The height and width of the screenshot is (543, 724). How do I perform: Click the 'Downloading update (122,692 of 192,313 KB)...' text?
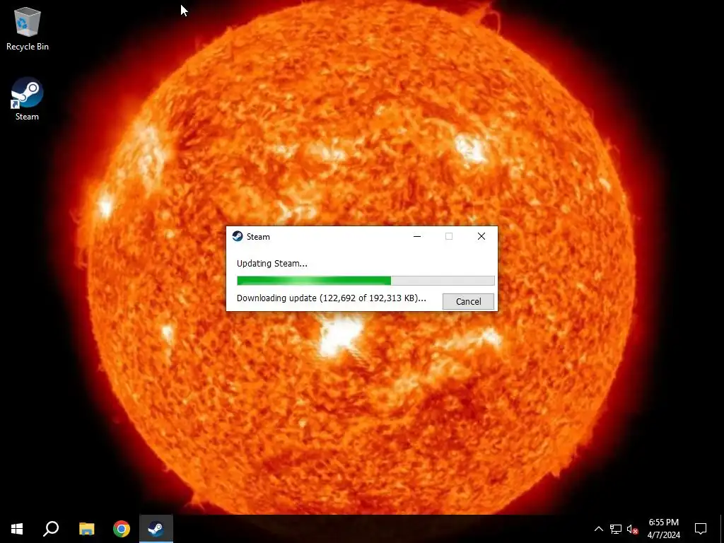click(x=331, y=298)
